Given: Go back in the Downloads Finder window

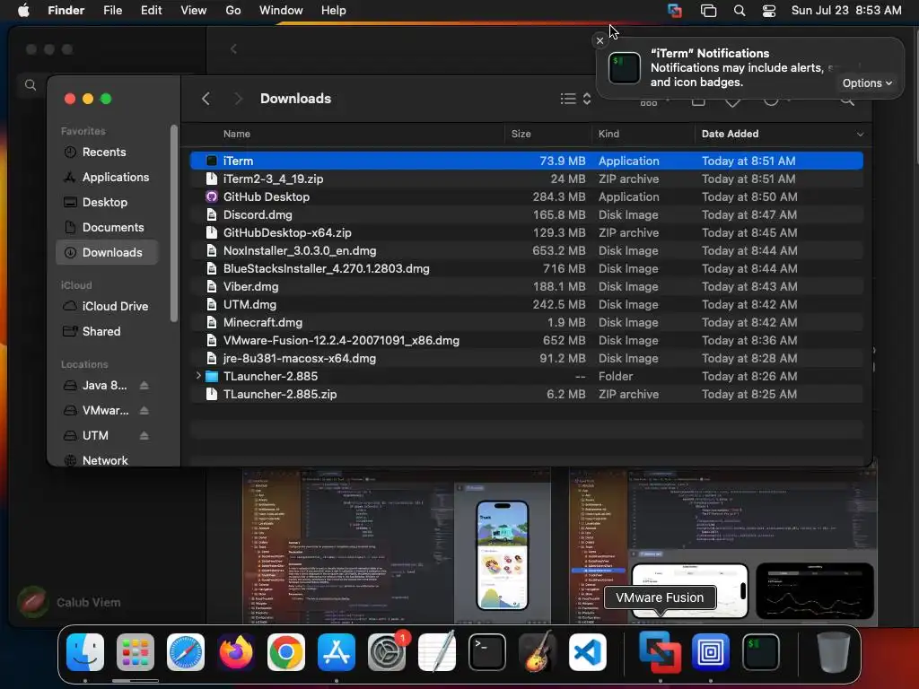Looking at the screenshot, I should tap(206, 99).
